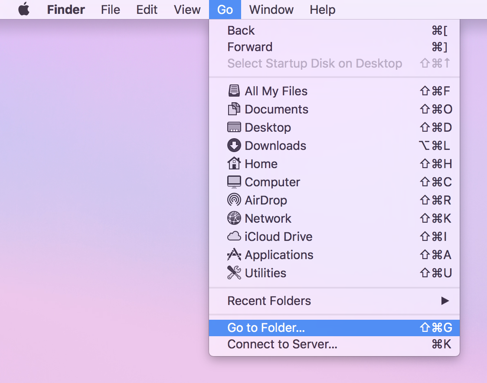Viewport: 487px width, 383px height.
Task: Choose Forward from the Go menu
Action: click(334, 47)
